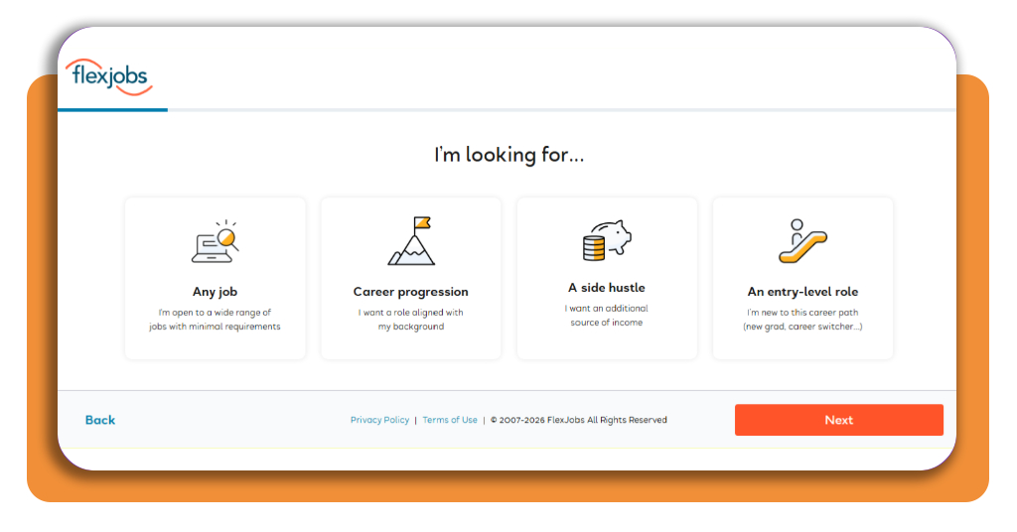Screen dimensions: 1017x532
Task: Click the blue progress bar segment
Action: (113, 110)
